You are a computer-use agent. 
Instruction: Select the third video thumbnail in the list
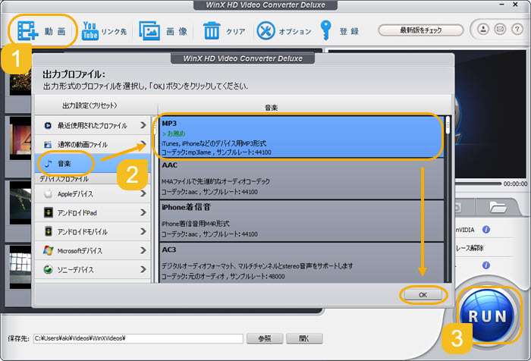click(20, 202)
